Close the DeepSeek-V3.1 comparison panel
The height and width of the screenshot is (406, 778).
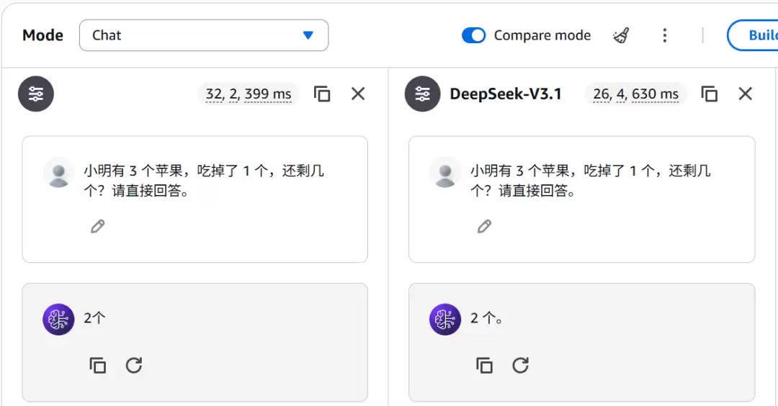(746, 94)
